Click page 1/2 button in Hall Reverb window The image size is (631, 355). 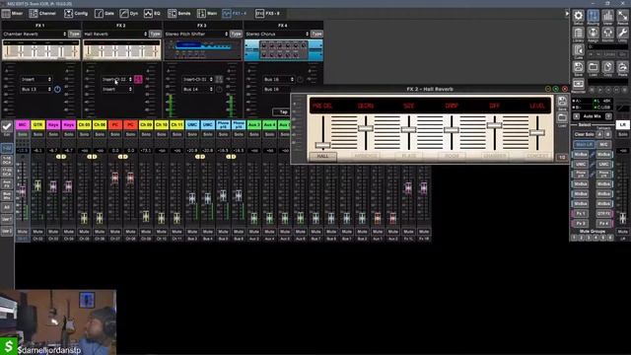coord(562,158)
